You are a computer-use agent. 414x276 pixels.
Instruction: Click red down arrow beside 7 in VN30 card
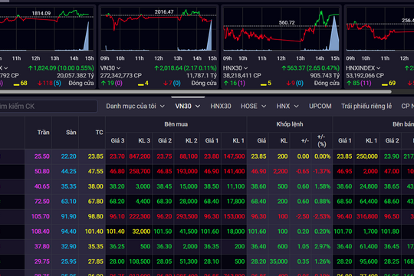click(166, 84)
